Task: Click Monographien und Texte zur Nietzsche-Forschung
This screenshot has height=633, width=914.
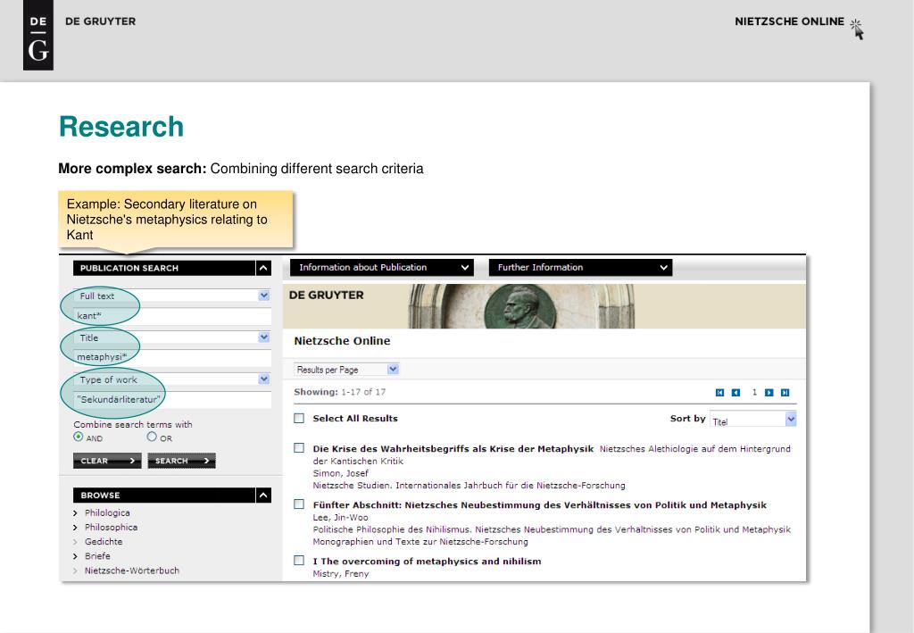Action: coord(420,542)
